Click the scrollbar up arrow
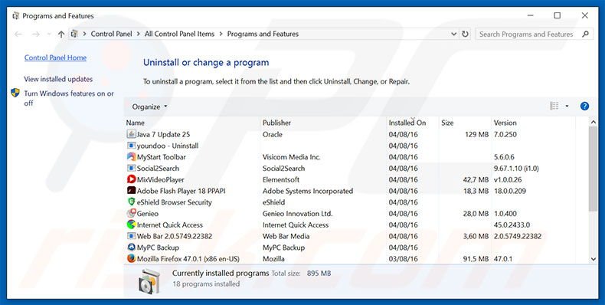 [x=594, y=122]
